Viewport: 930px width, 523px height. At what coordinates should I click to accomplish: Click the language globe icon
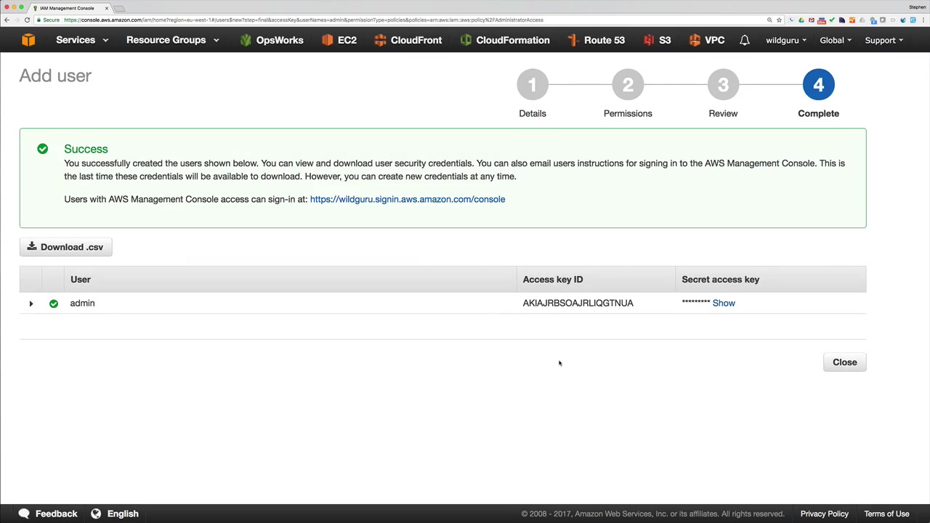click(96, 514)
